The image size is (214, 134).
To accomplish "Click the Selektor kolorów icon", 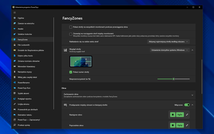I will (15, 34).
